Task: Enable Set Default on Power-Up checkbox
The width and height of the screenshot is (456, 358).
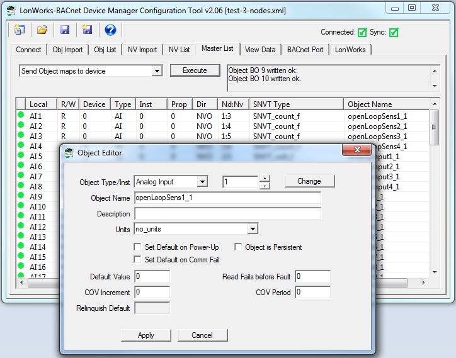Action: coord(138,247)
